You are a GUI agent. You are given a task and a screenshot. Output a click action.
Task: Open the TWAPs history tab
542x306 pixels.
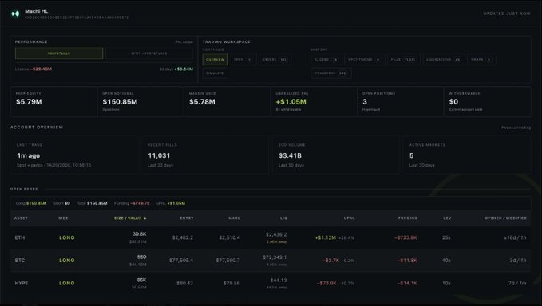481,59
